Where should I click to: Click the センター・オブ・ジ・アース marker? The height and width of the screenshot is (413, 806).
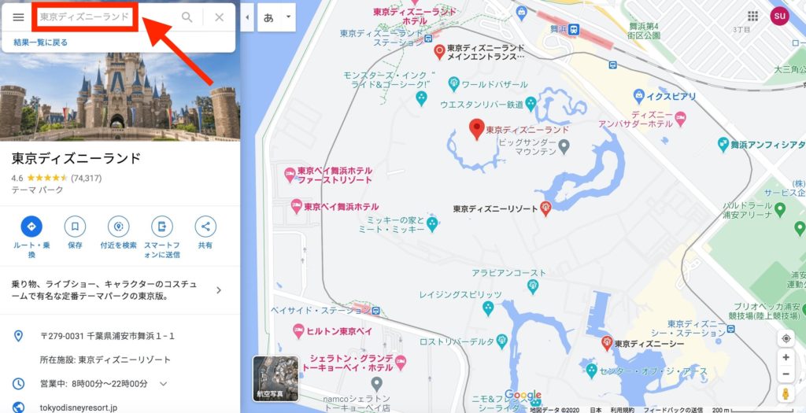click(x=592, y=371)
